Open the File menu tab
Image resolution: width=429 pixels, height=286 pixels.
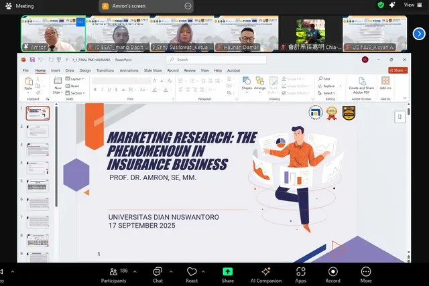click(x=25, y=70)
